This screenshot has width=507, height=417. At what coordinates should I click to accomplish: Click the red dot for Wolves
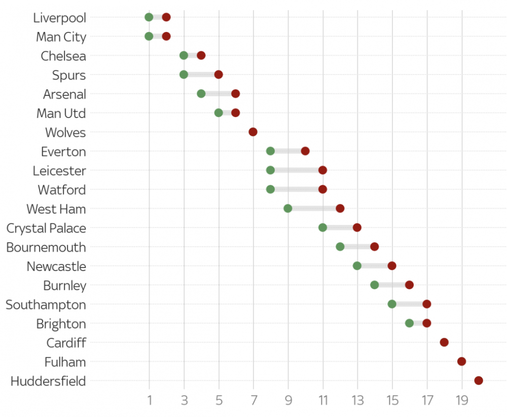253,132
